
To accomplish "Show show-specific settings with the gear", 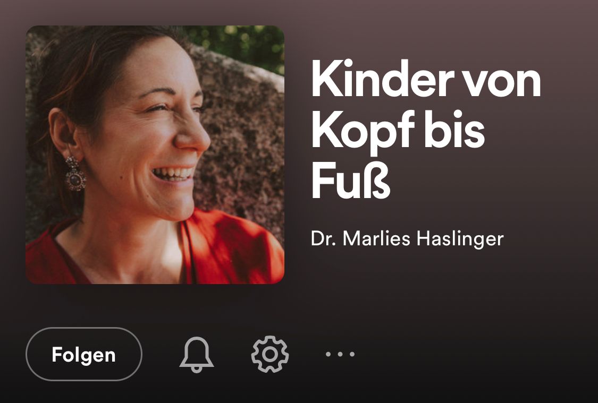I will 270,354.
